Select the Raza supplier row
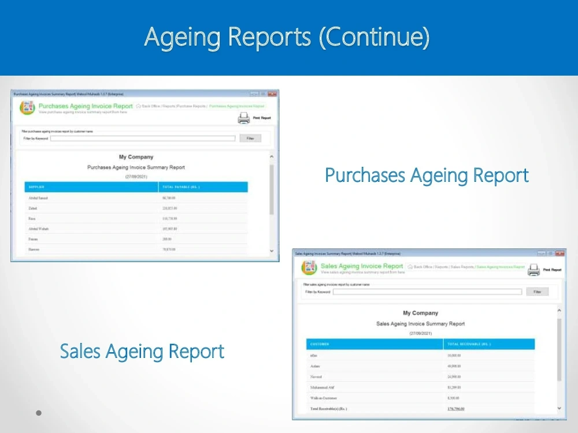The height and width of the screenshot is (433, 578). click(x=136, y=219)
